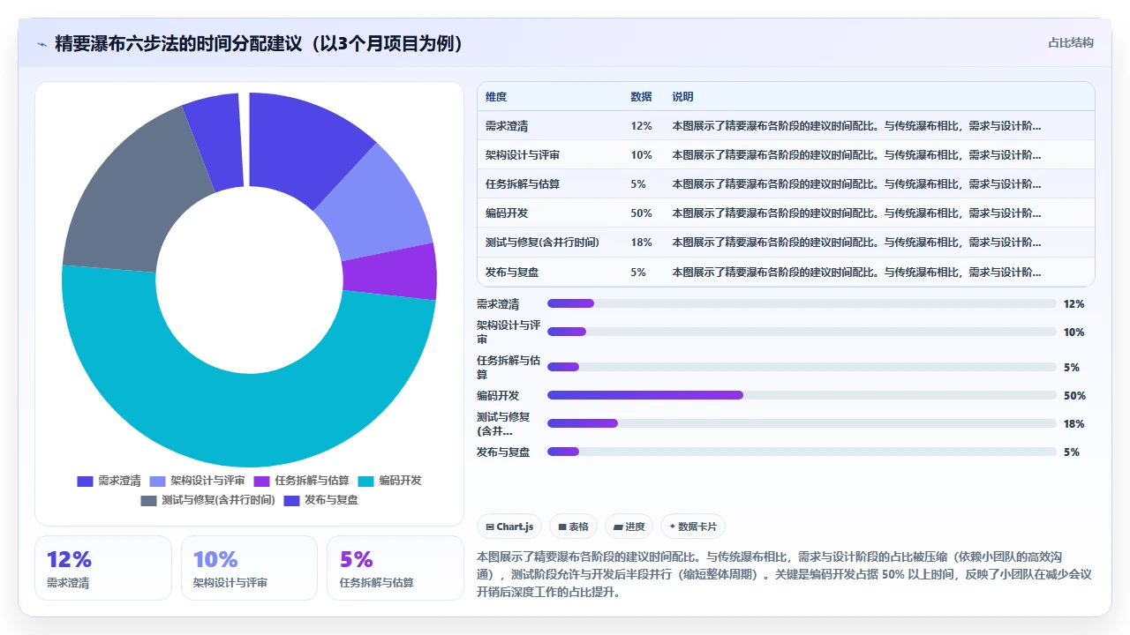The image size is (1130, 635).
Task: Click the 进度 tag
Action: coord(629,527)
